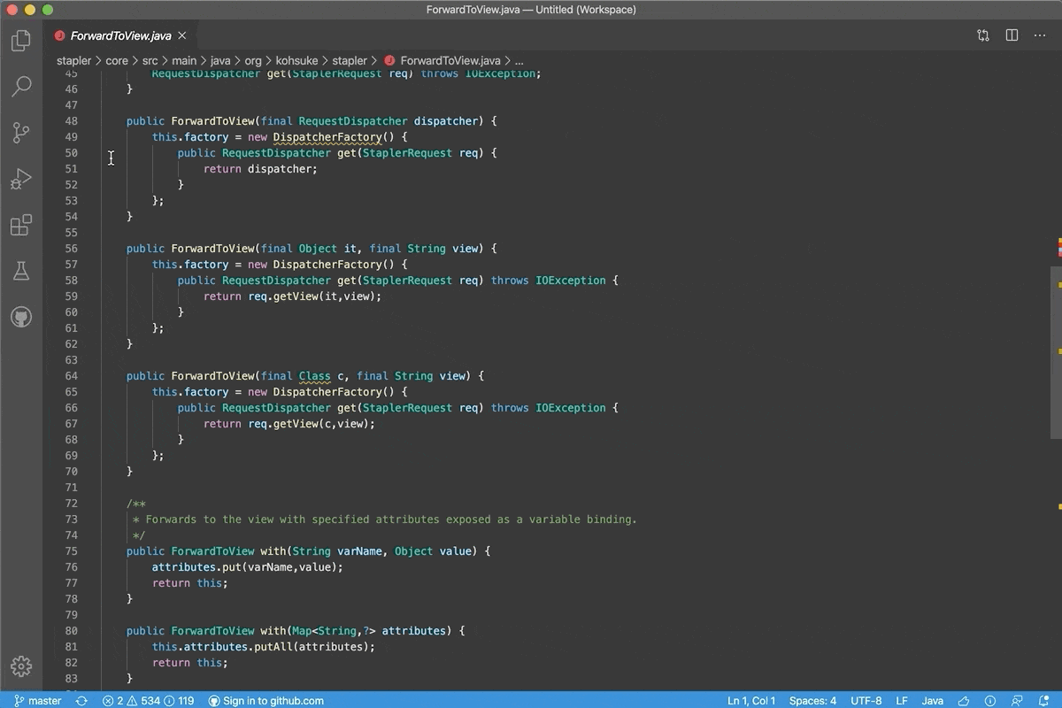Image resolution: width=1062 pixels, height=708 pixels.
Task: Click the master branch in status bar
Action: pyautogui.click(x=37, y=701)
